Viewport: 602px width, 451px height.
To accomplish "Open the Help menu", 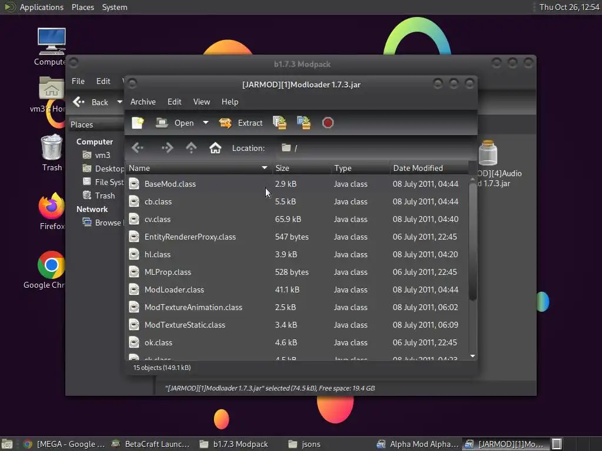I will pos(230,102).
